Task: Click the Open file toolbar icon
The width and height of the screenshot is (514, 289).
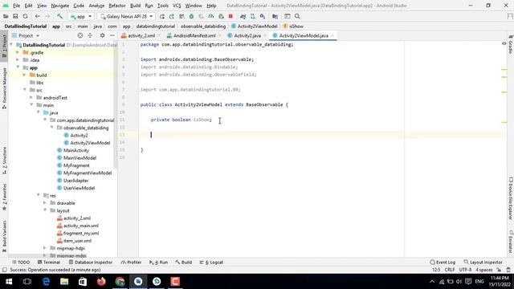Action: click(x=6, y=16)
